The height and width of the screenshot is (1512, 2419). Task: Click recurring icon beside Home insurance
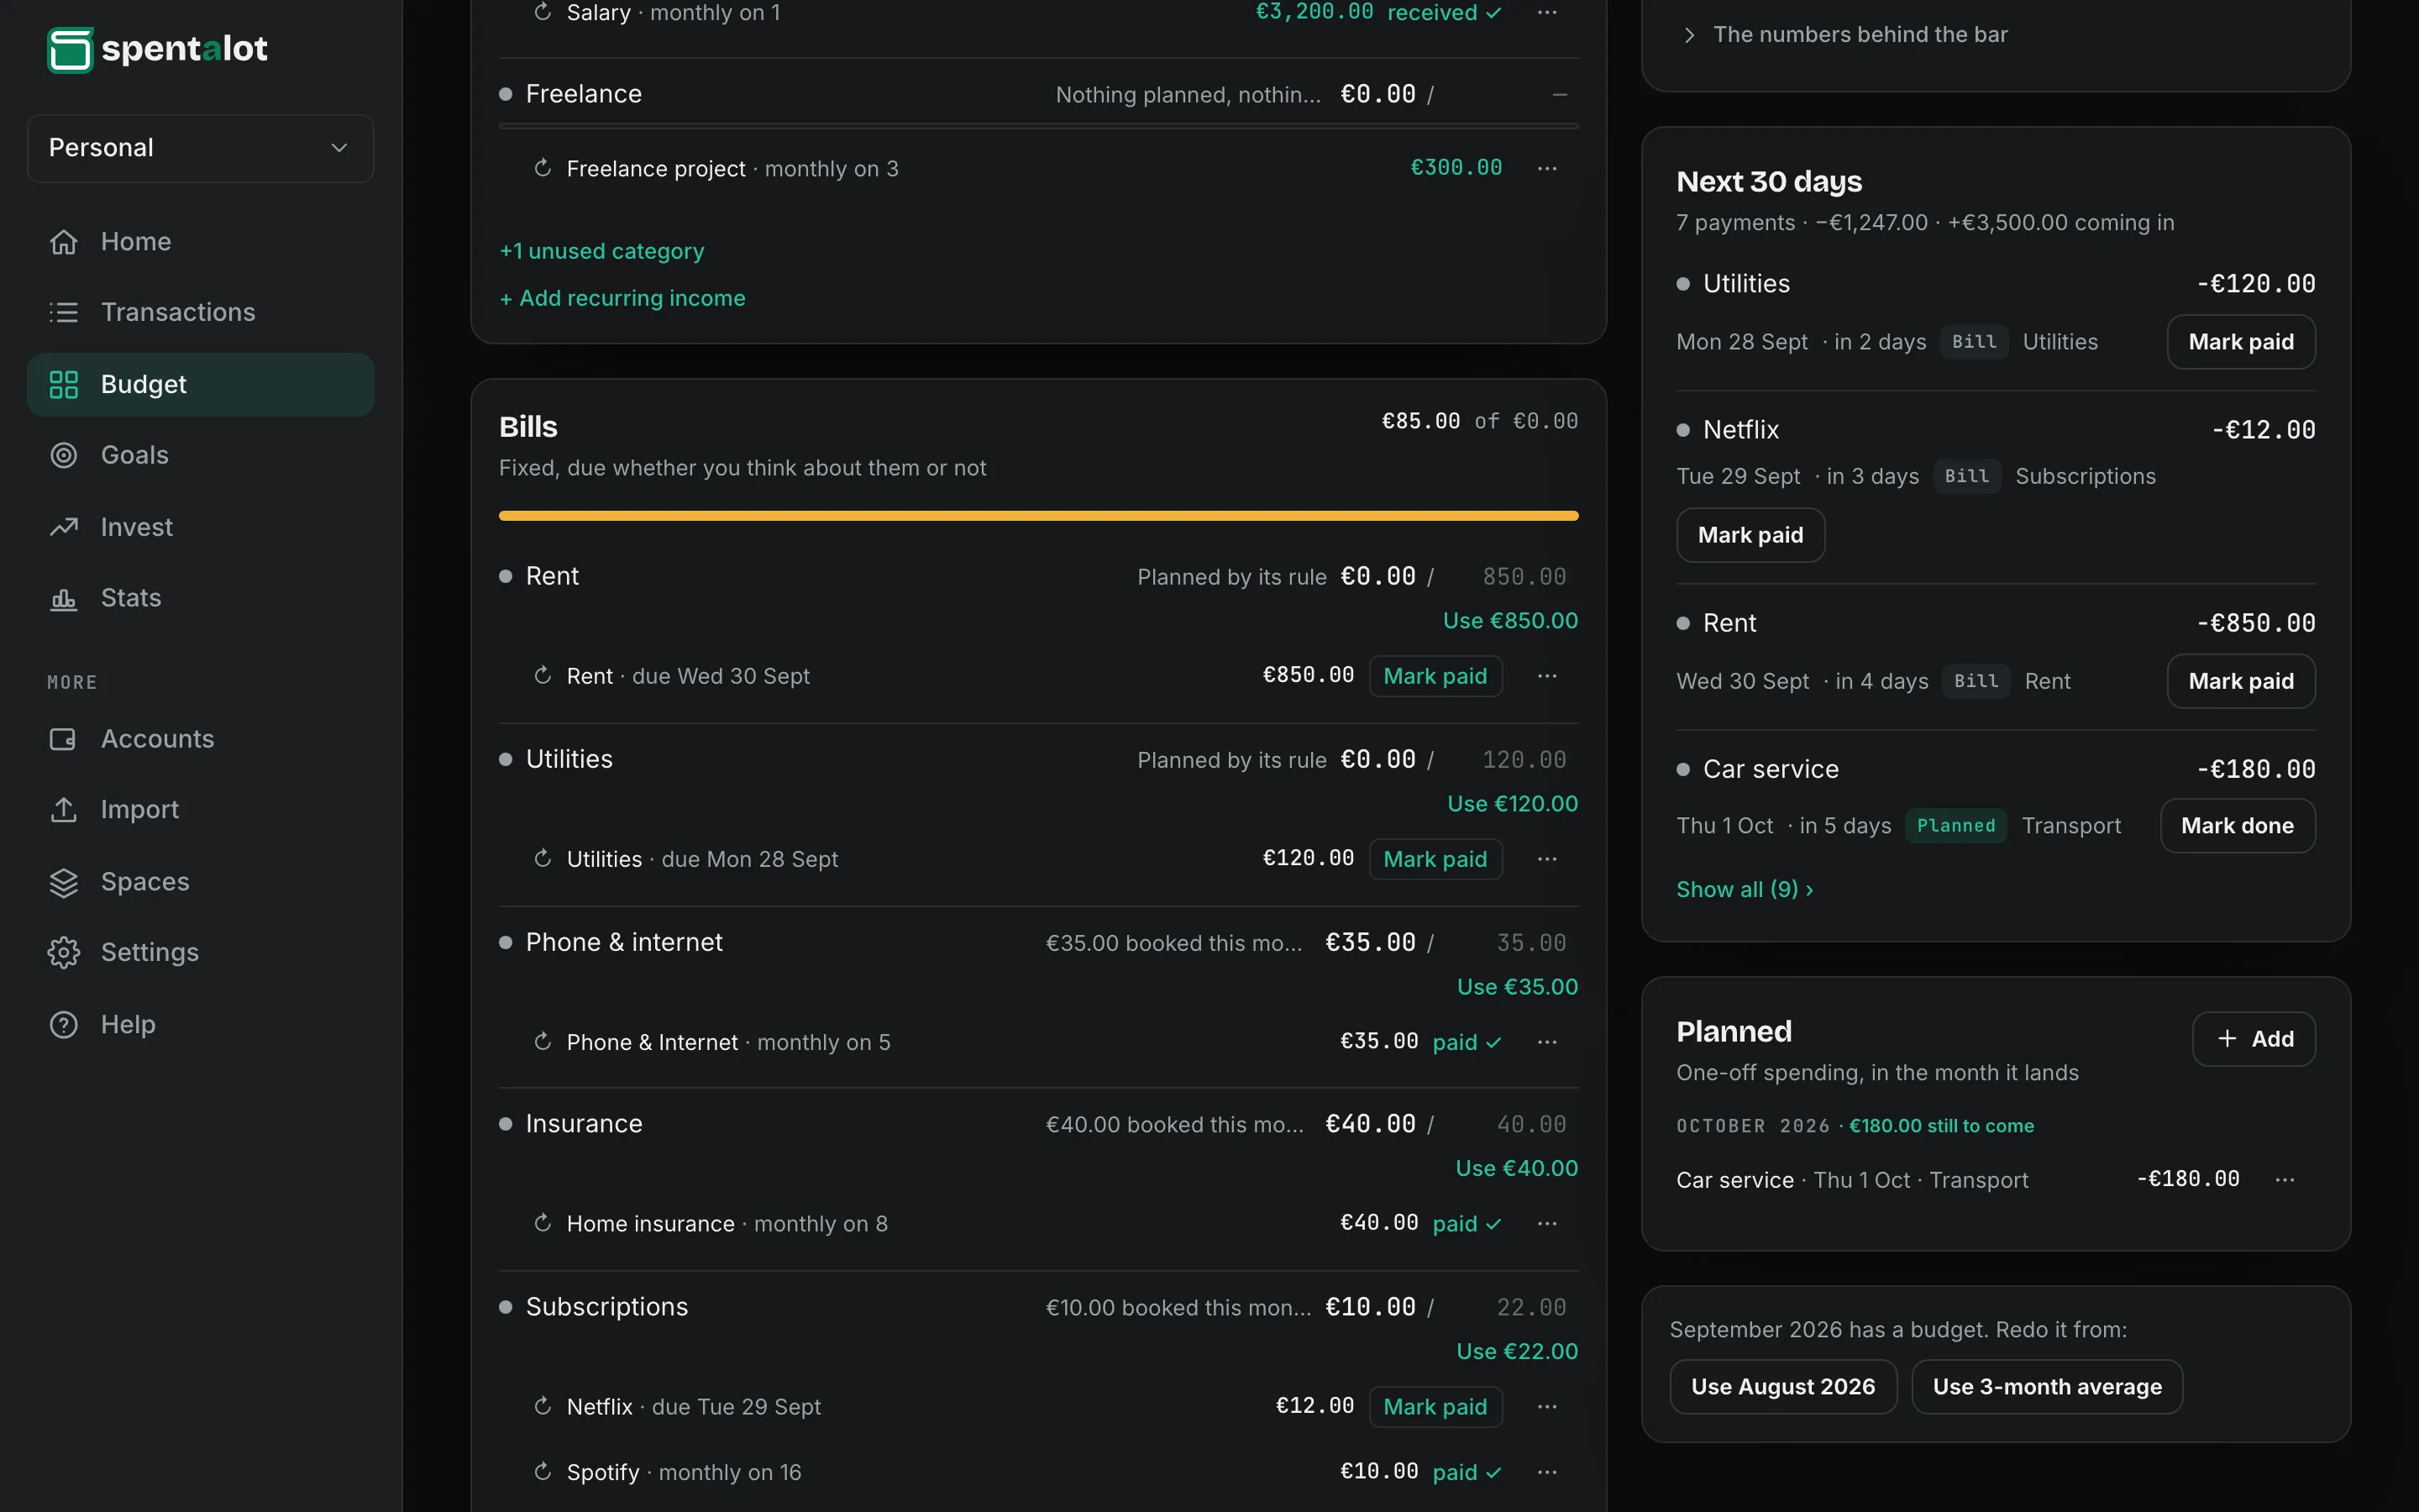pos(543,1224)
